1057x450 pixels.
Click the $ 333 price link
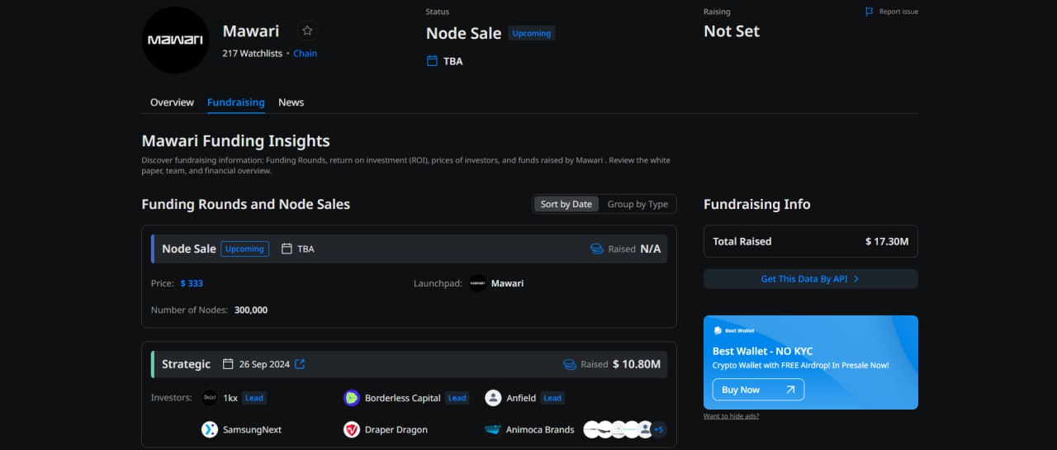point(192,283)
